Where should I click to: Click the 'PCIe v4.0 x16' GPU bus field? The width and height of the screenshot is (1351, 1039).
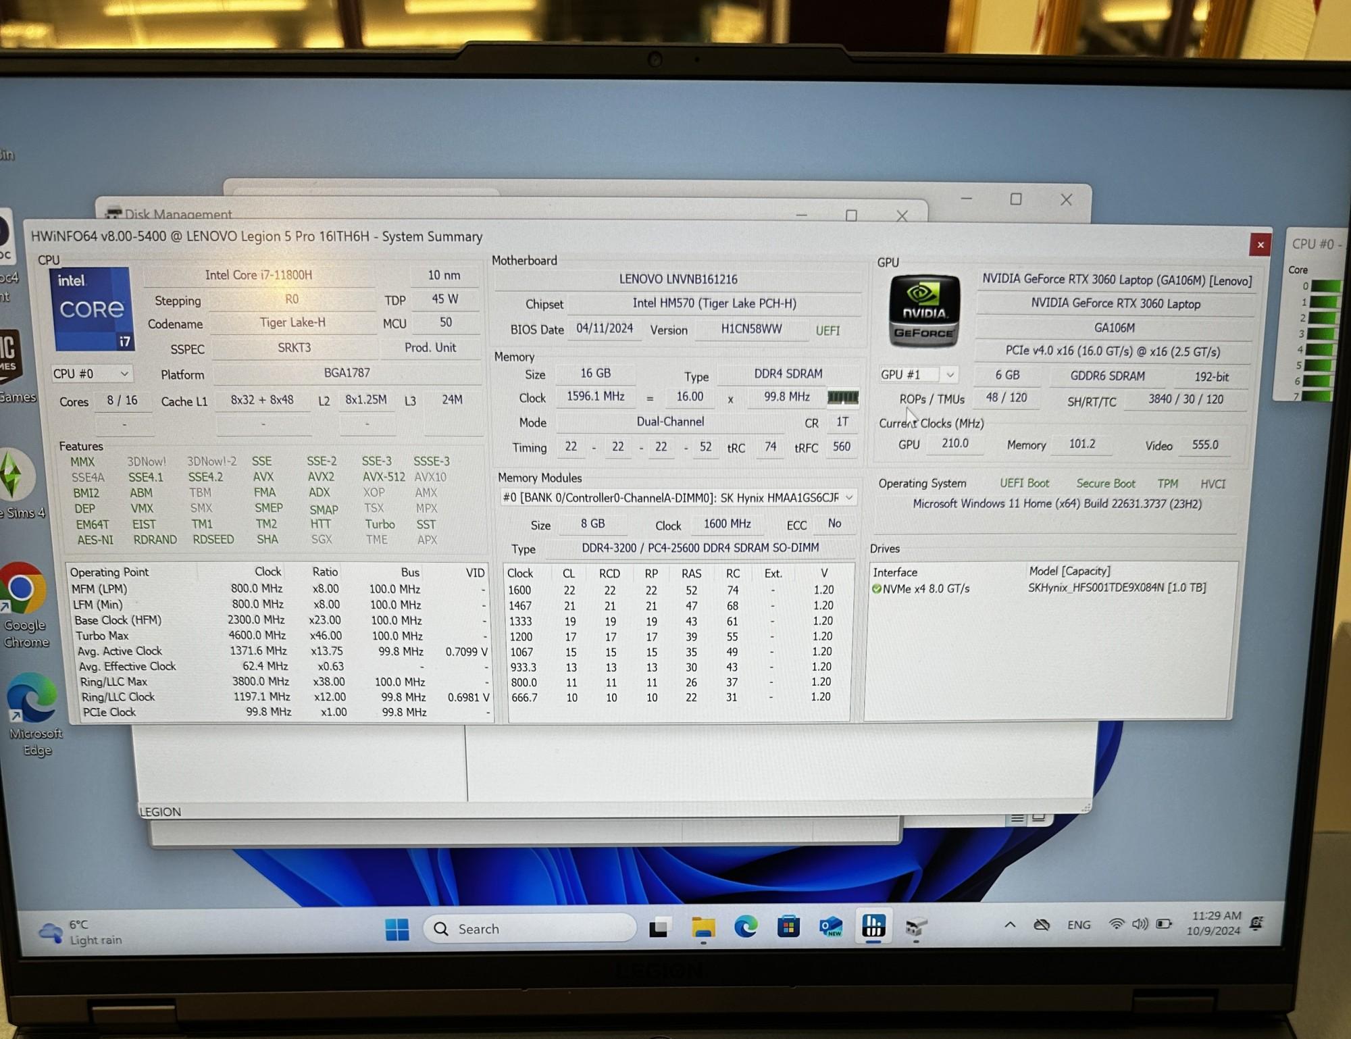coord(1113,351)
